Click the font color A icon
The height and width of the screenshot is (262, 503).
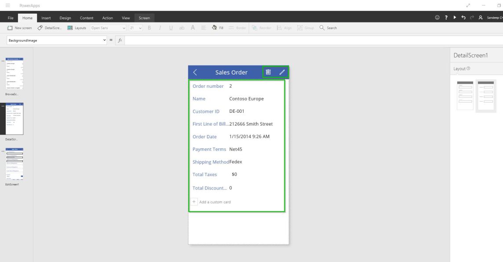coord(193,28)
